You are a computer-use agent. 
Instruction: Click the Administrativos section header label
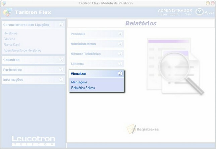[83, 44]
